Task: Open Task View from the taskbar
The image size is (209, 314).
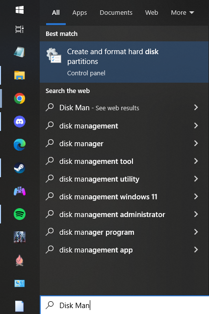Action: [x=20, y=29]
